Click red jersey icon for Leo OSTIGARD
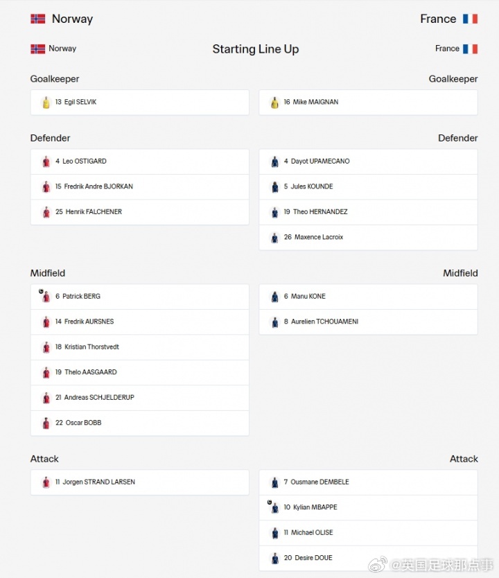Viewport: 499px width, 578px height. (x=46, y=161)
